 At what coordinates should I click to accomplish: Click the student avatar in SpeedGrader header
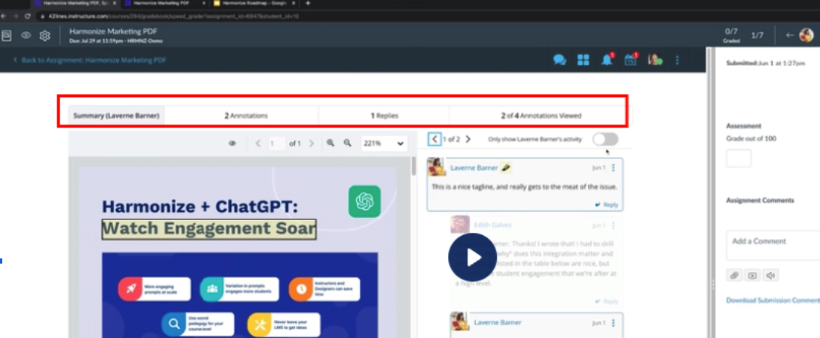click(x=806, y=35)
